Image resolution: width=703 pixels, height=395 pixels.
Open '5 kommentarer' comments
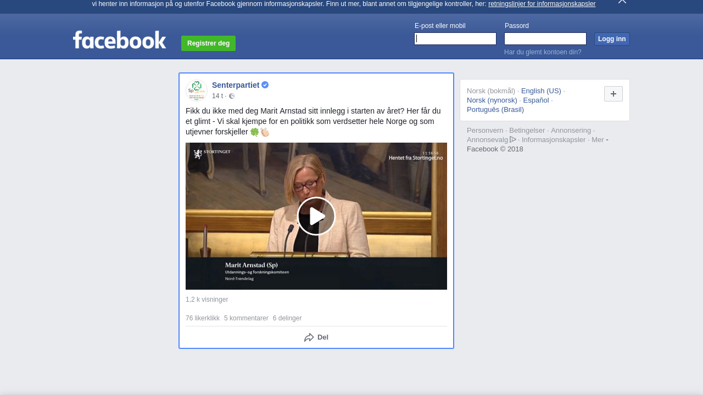pyautogui.click(x=246, y=318)
